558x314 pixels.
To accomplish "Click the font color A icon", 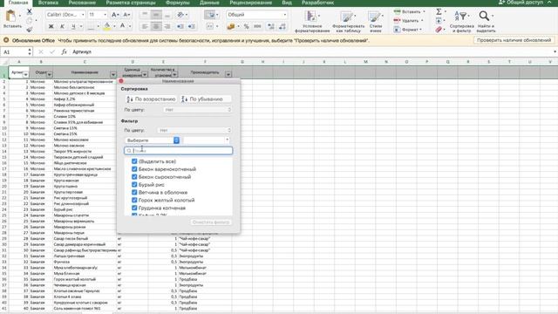I will pyautogui.click(x=122, y=26).
